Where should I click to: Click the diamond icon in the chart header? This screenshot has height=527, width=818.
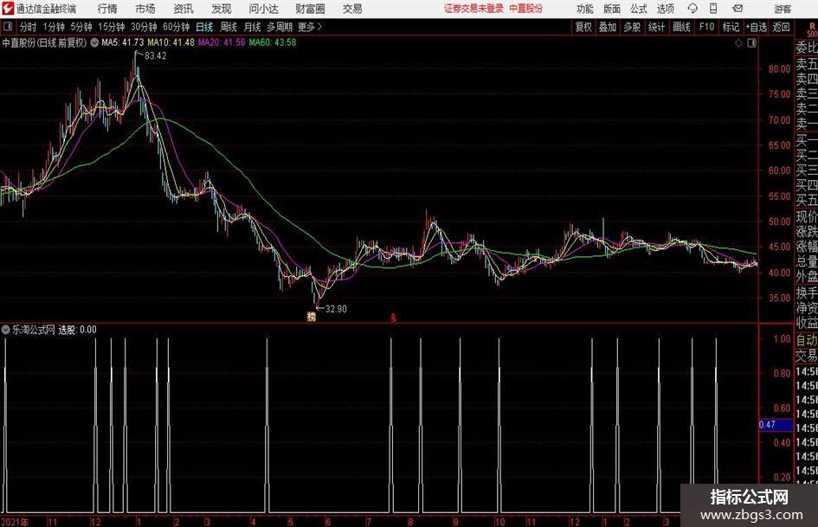point(738,42)
